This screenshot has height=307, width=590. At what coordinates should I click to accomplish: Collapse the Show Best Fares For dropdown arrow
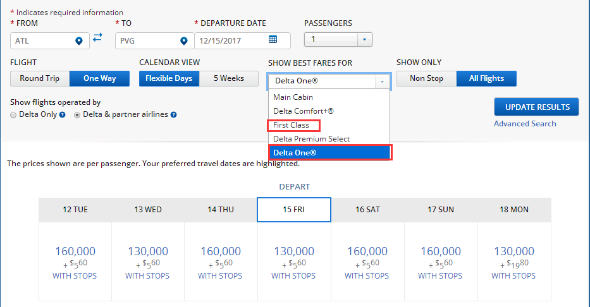(x=382, y=81)
